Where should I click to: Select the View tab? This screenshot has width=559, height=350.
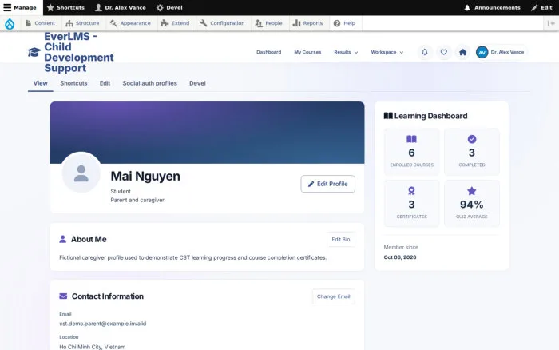coord(40,83)
